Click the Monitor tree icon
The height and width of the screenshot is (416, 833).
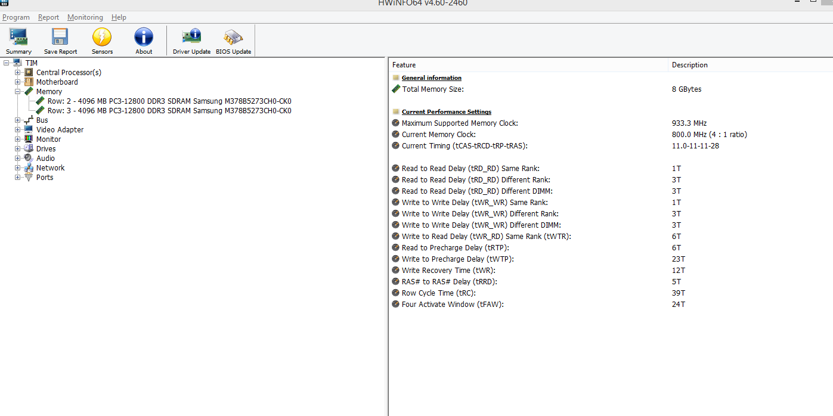(x=29, y=139)
